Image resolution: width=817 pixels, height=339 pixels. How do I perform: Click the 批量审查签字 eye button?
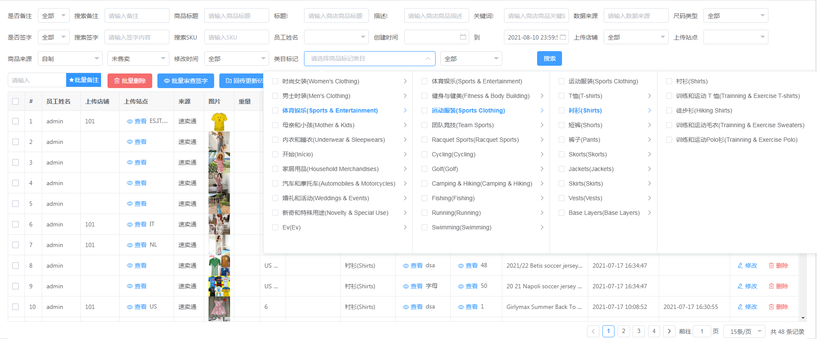(x=186, y=80)
